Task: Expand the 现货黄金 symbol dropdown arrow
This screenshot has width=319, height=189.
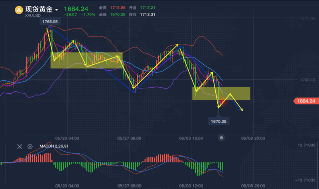Action: 57,10
